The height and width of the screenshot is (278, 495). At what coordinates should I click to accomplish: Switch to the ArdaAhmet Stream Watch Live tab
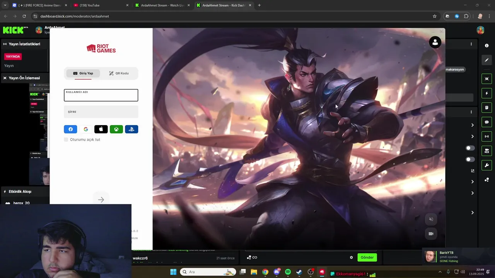pos(162,5)
